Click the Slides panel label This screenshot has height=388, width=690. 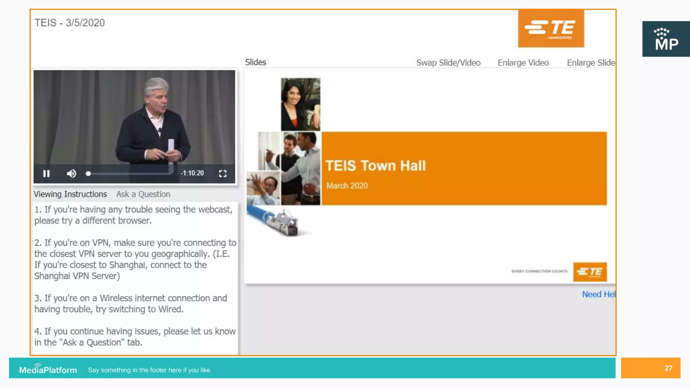coord(255,62)
